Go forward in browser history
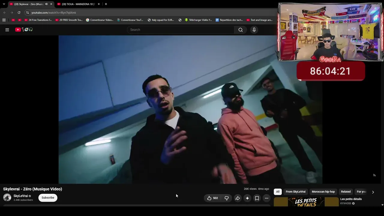 click(12, 13)
